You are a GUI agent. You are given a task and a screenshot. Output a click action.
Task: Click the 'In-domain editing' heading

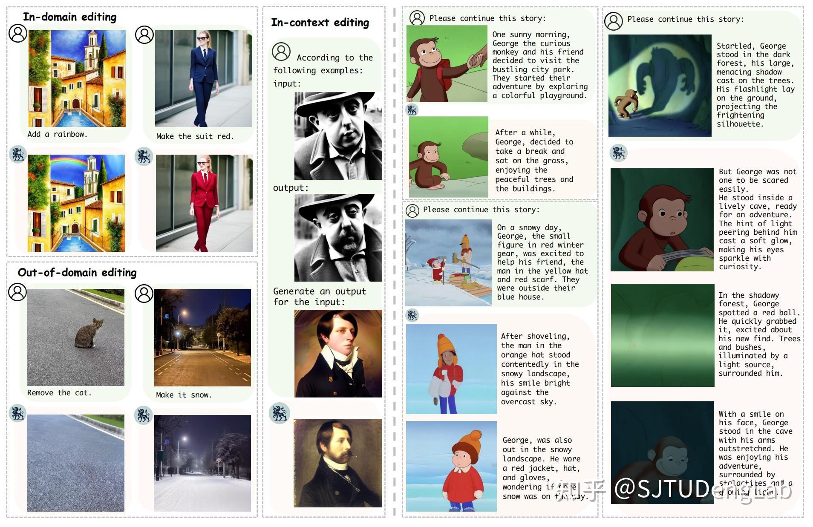coord(69,17)
